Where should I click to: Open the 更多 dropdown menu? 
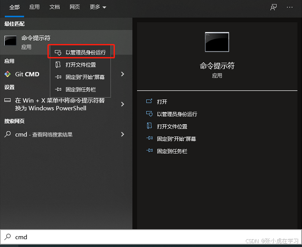coord(98,7)
